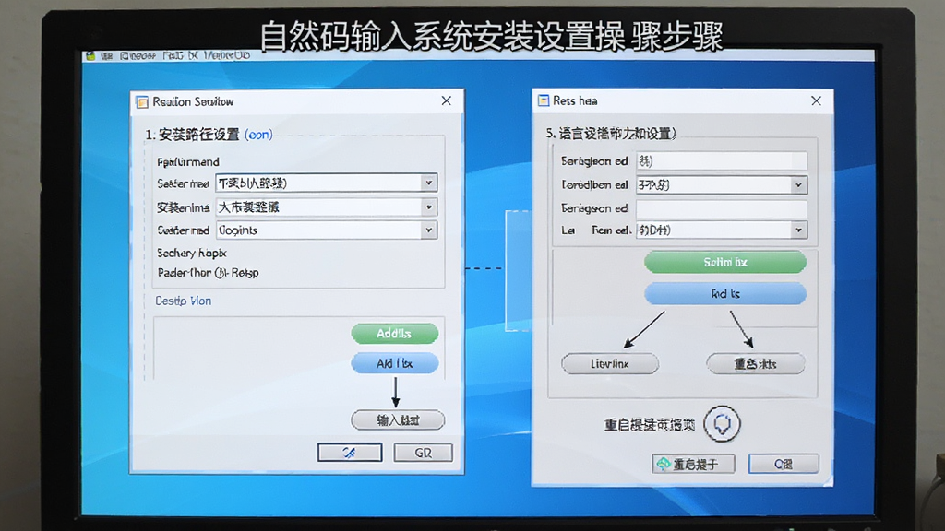Open the 'Saiter mat' dropdown
Image resolution: width=945 pixels, height=531 pixels.
[x=428, y=183]
